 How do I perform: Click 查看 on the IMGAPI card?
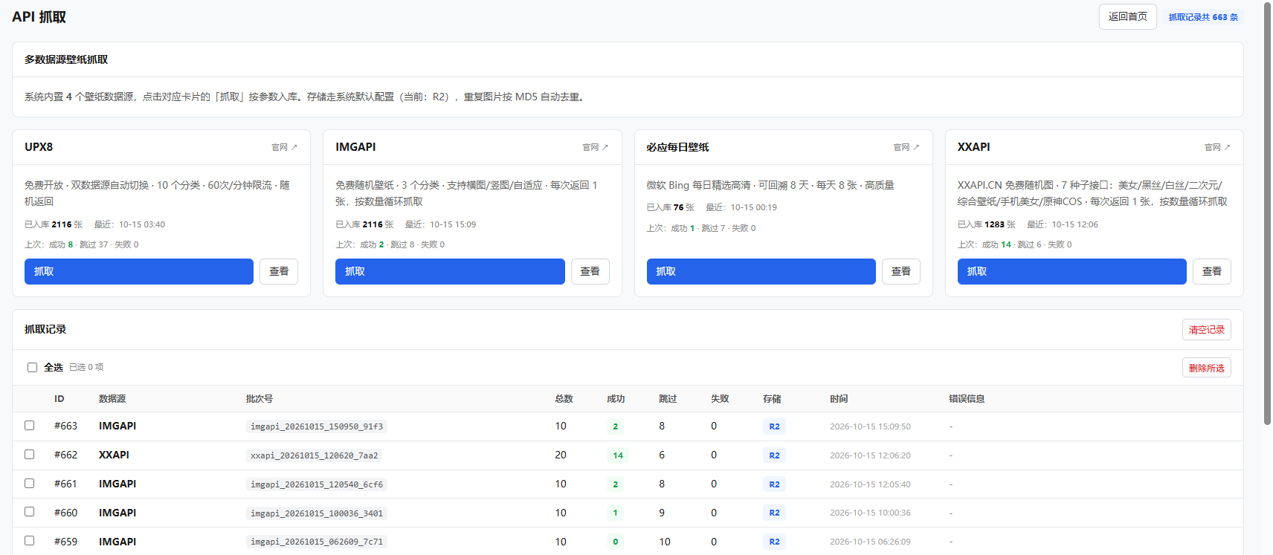(590, 271)
